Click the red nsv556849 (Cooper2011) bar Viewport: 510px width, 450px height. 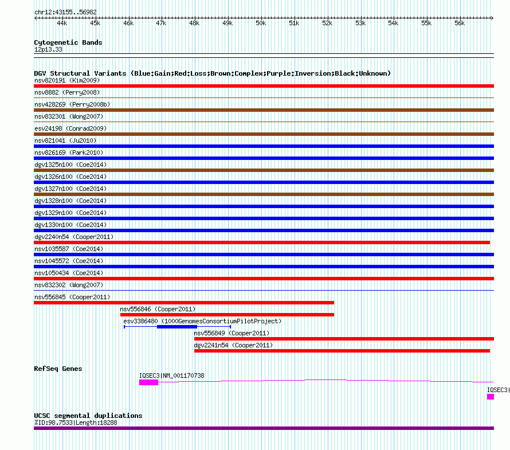[x=344, y=339]
